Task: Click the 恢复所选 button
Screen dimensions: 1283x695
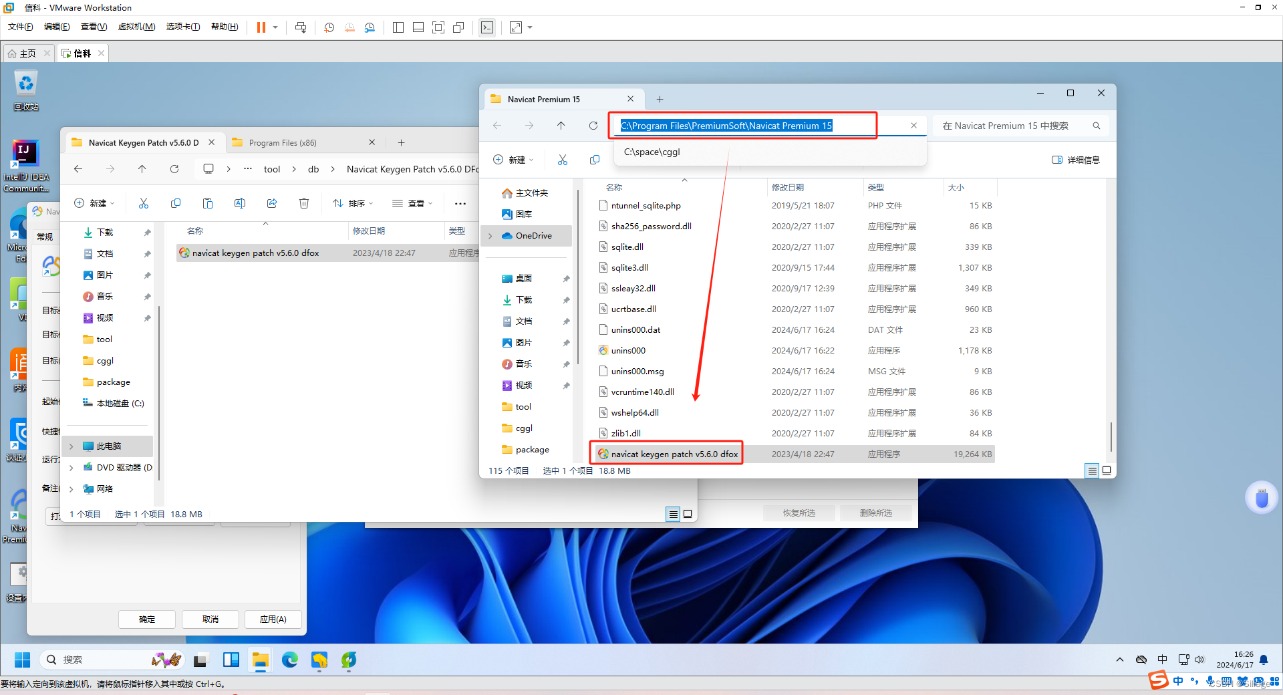Action: tap(799, 513)
